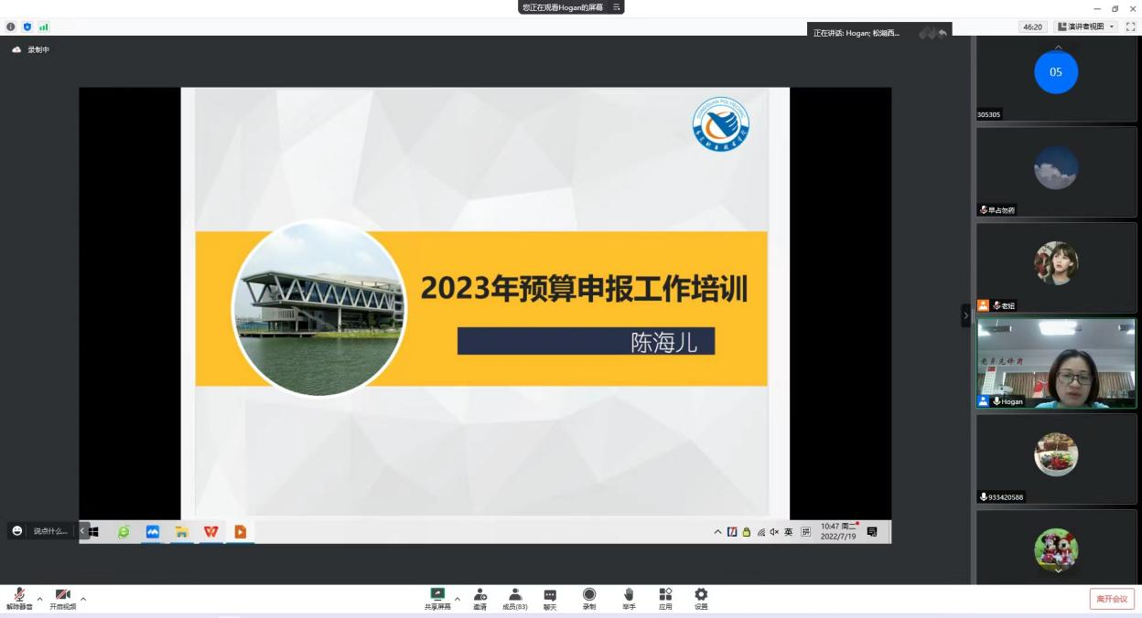
Task: Click the meeting info icon at top left
Action: pos(13,27)
